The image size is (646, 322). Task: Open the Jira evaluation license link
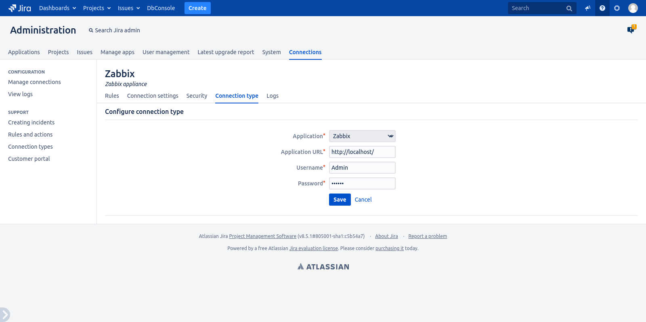[314, 248]
